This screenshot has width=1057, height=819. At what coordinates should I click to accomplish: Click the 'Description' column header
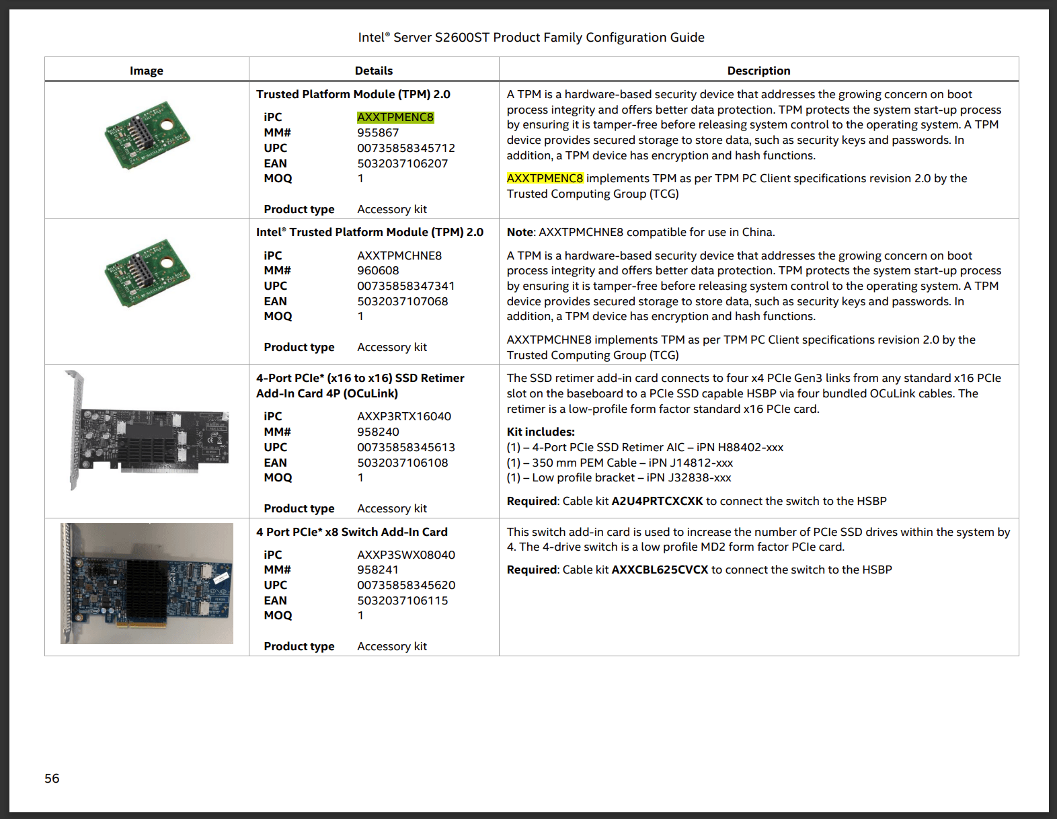(x=758, y=71)
